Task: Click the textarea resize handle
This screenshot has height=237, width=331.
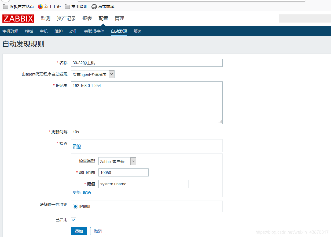Action: click(x=220, y=122)
